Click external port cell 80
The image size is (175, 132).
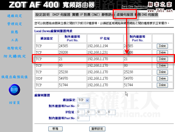[72, 65]
